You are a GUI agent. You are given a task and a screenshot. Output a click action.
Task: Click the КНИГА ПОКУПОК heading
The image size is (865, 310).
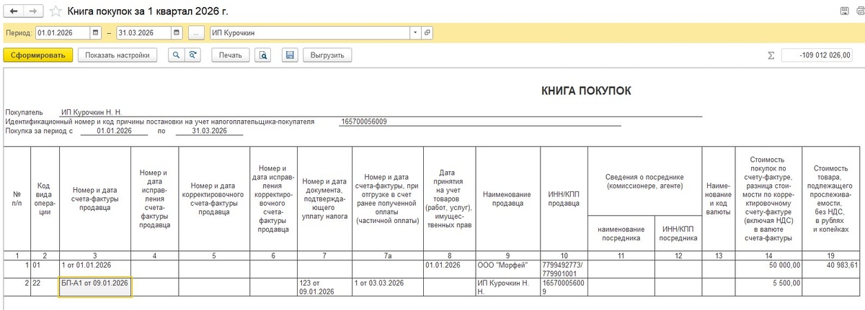click(x=586, y=91)
